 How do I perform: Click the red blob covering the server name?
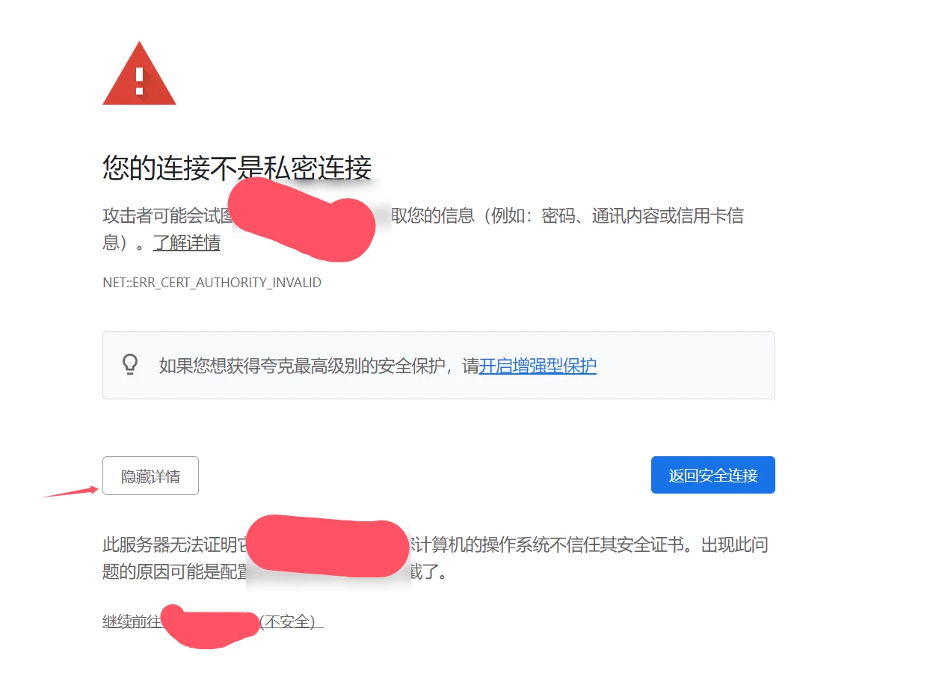[x=328, y=547]
